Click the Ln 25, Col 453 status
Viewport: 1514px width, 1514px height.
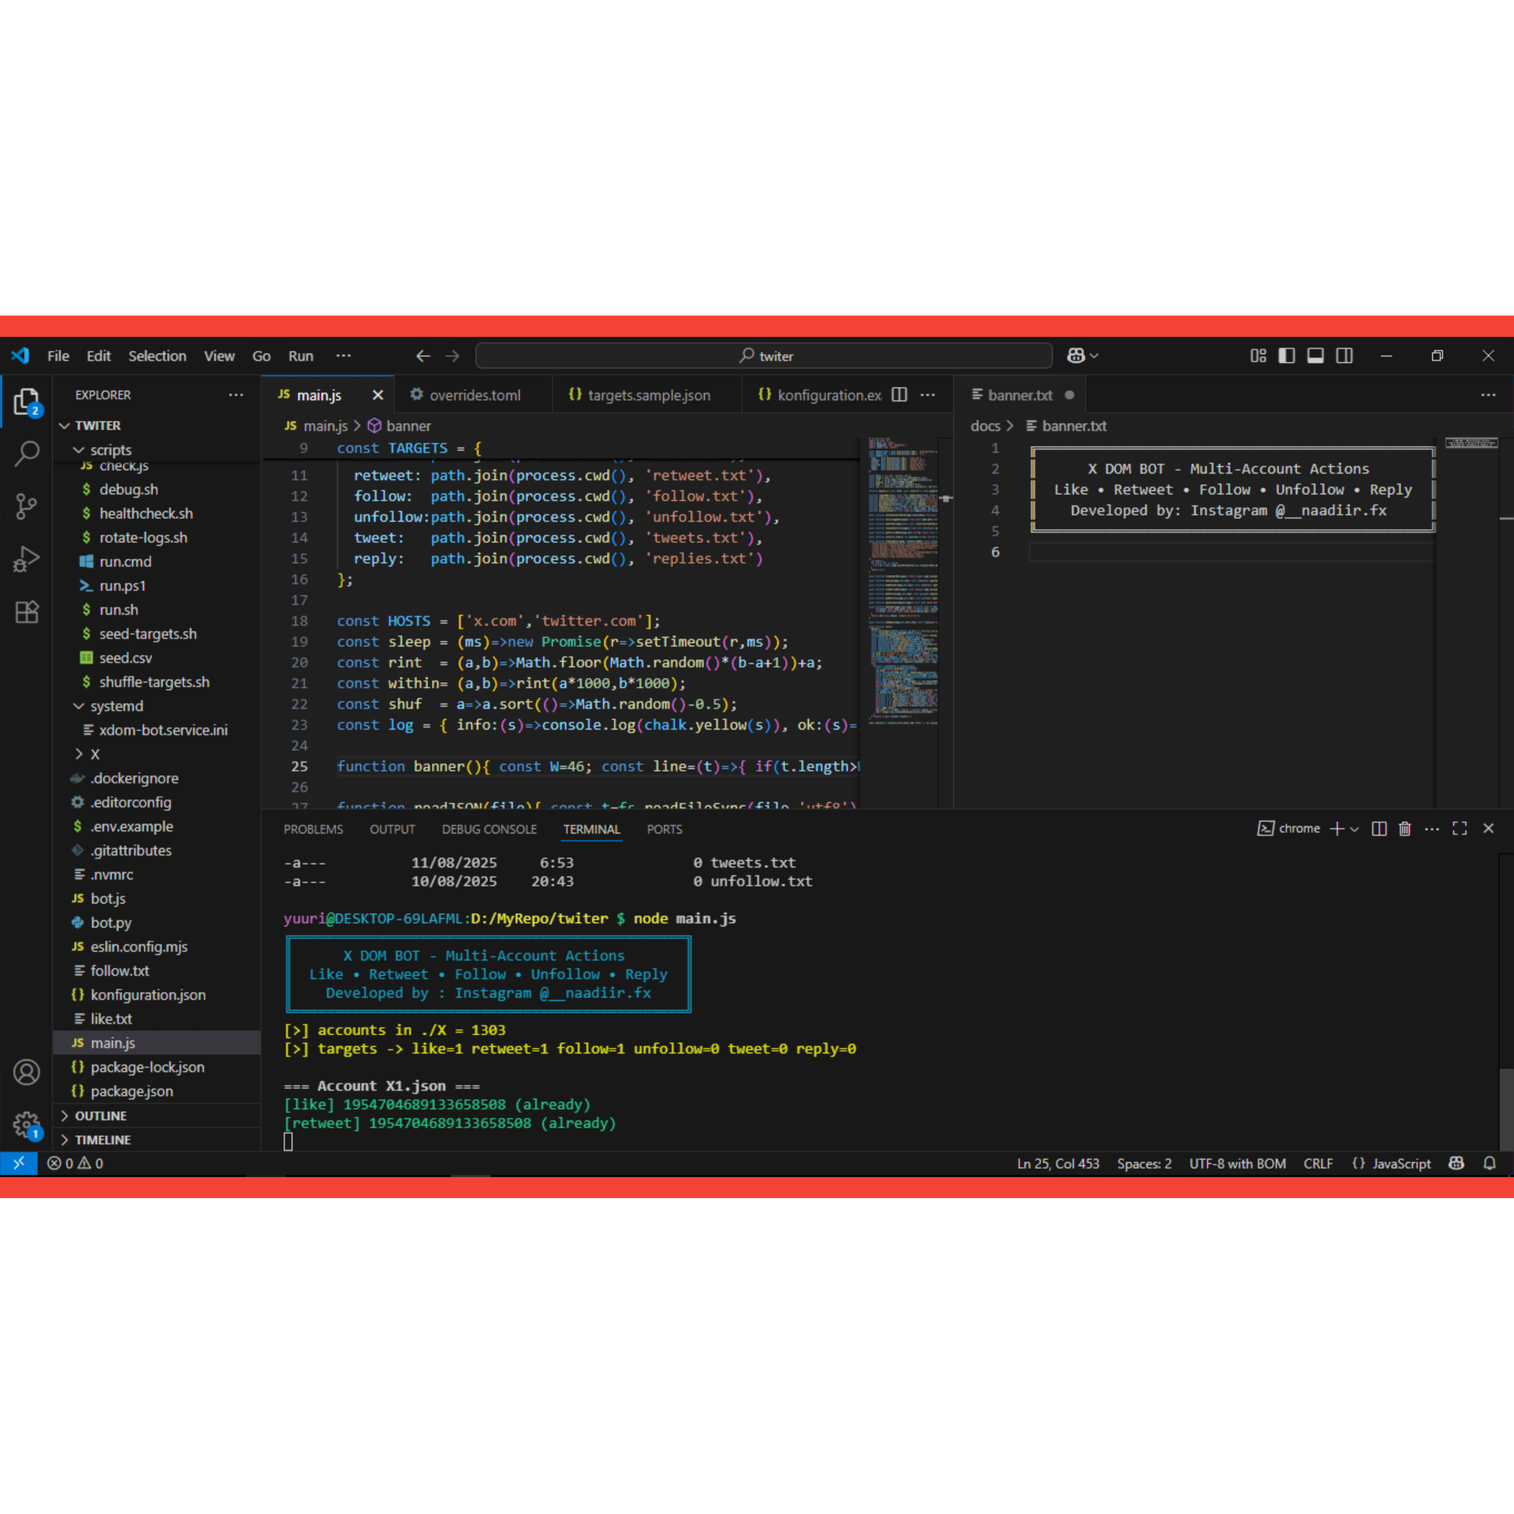tap(1058, 1164)
